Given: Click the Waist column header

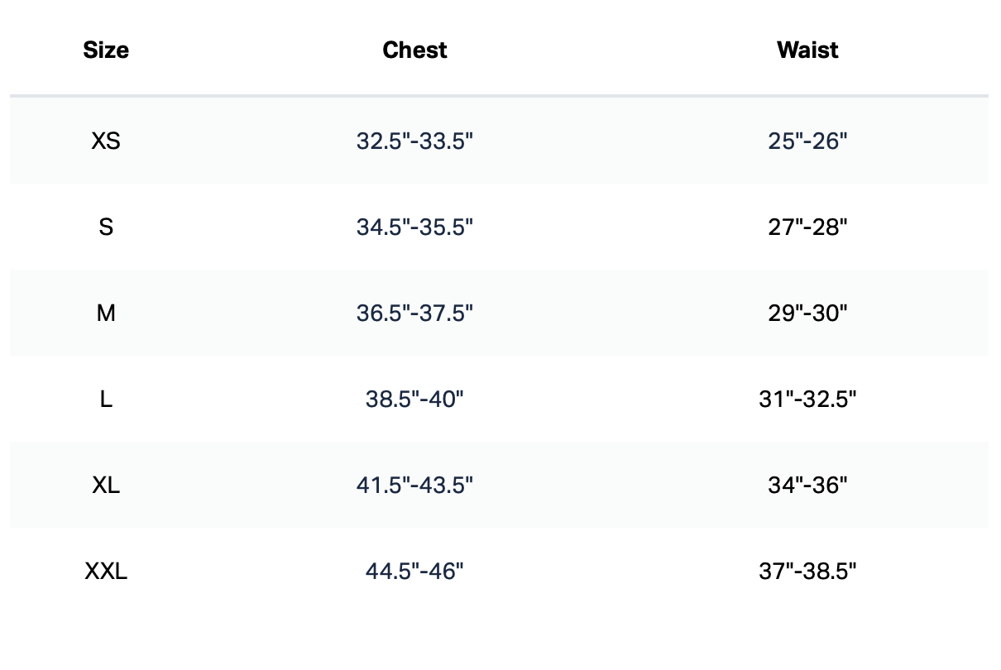Looking at the screenshot, I should click(x=807, y=50).
